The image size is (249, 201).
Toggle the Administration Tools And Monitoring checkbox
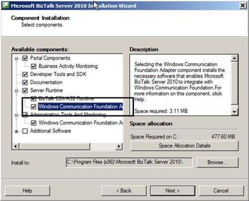pyautogui.click(x=25, y=114)
